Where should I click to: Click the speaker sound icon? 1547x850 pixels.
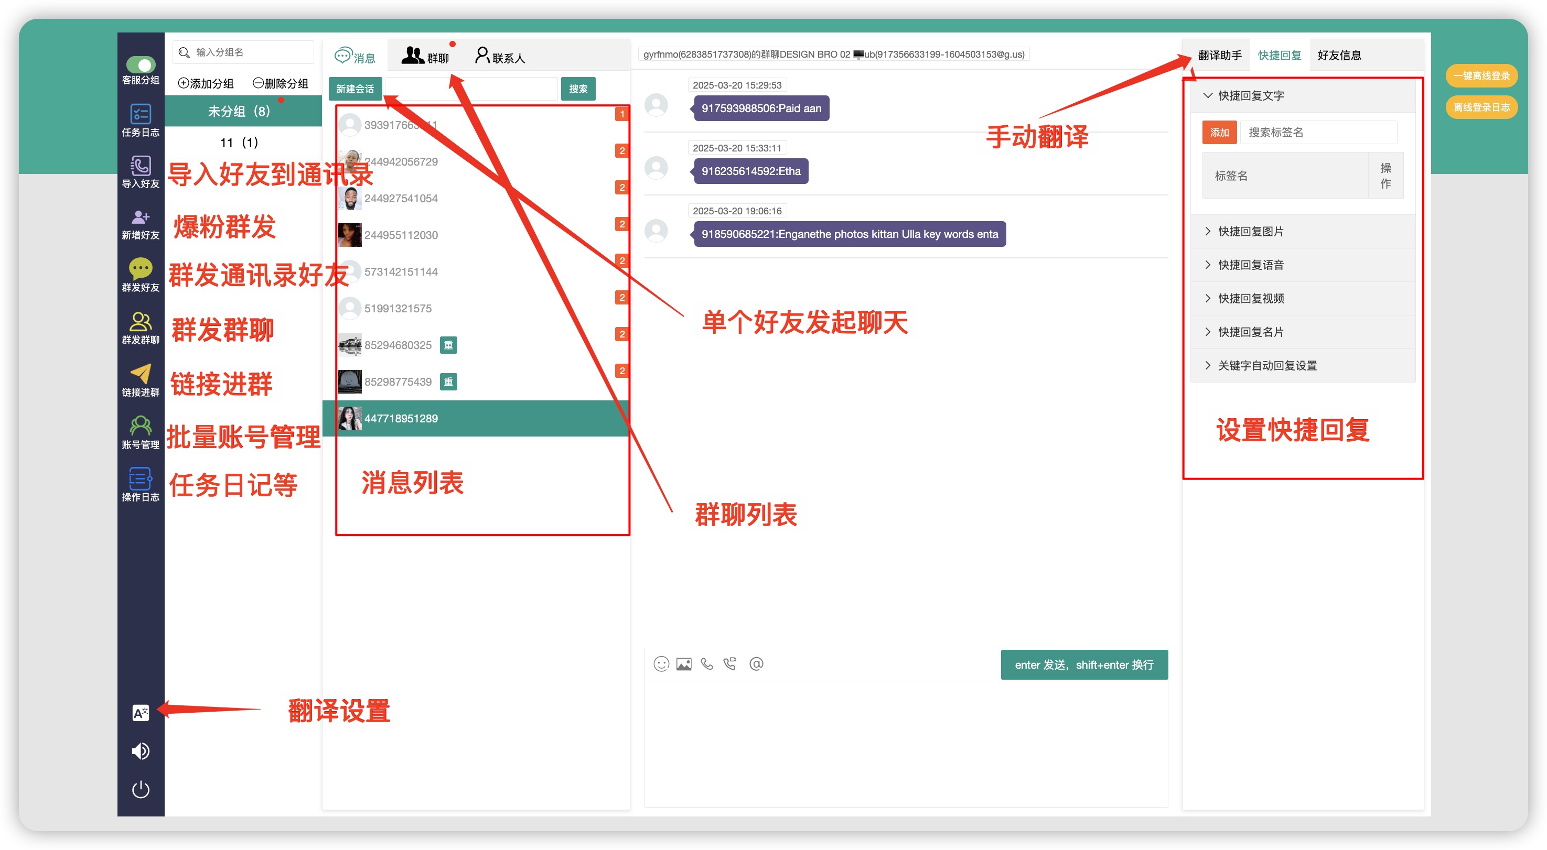click(x=141, y=751)
